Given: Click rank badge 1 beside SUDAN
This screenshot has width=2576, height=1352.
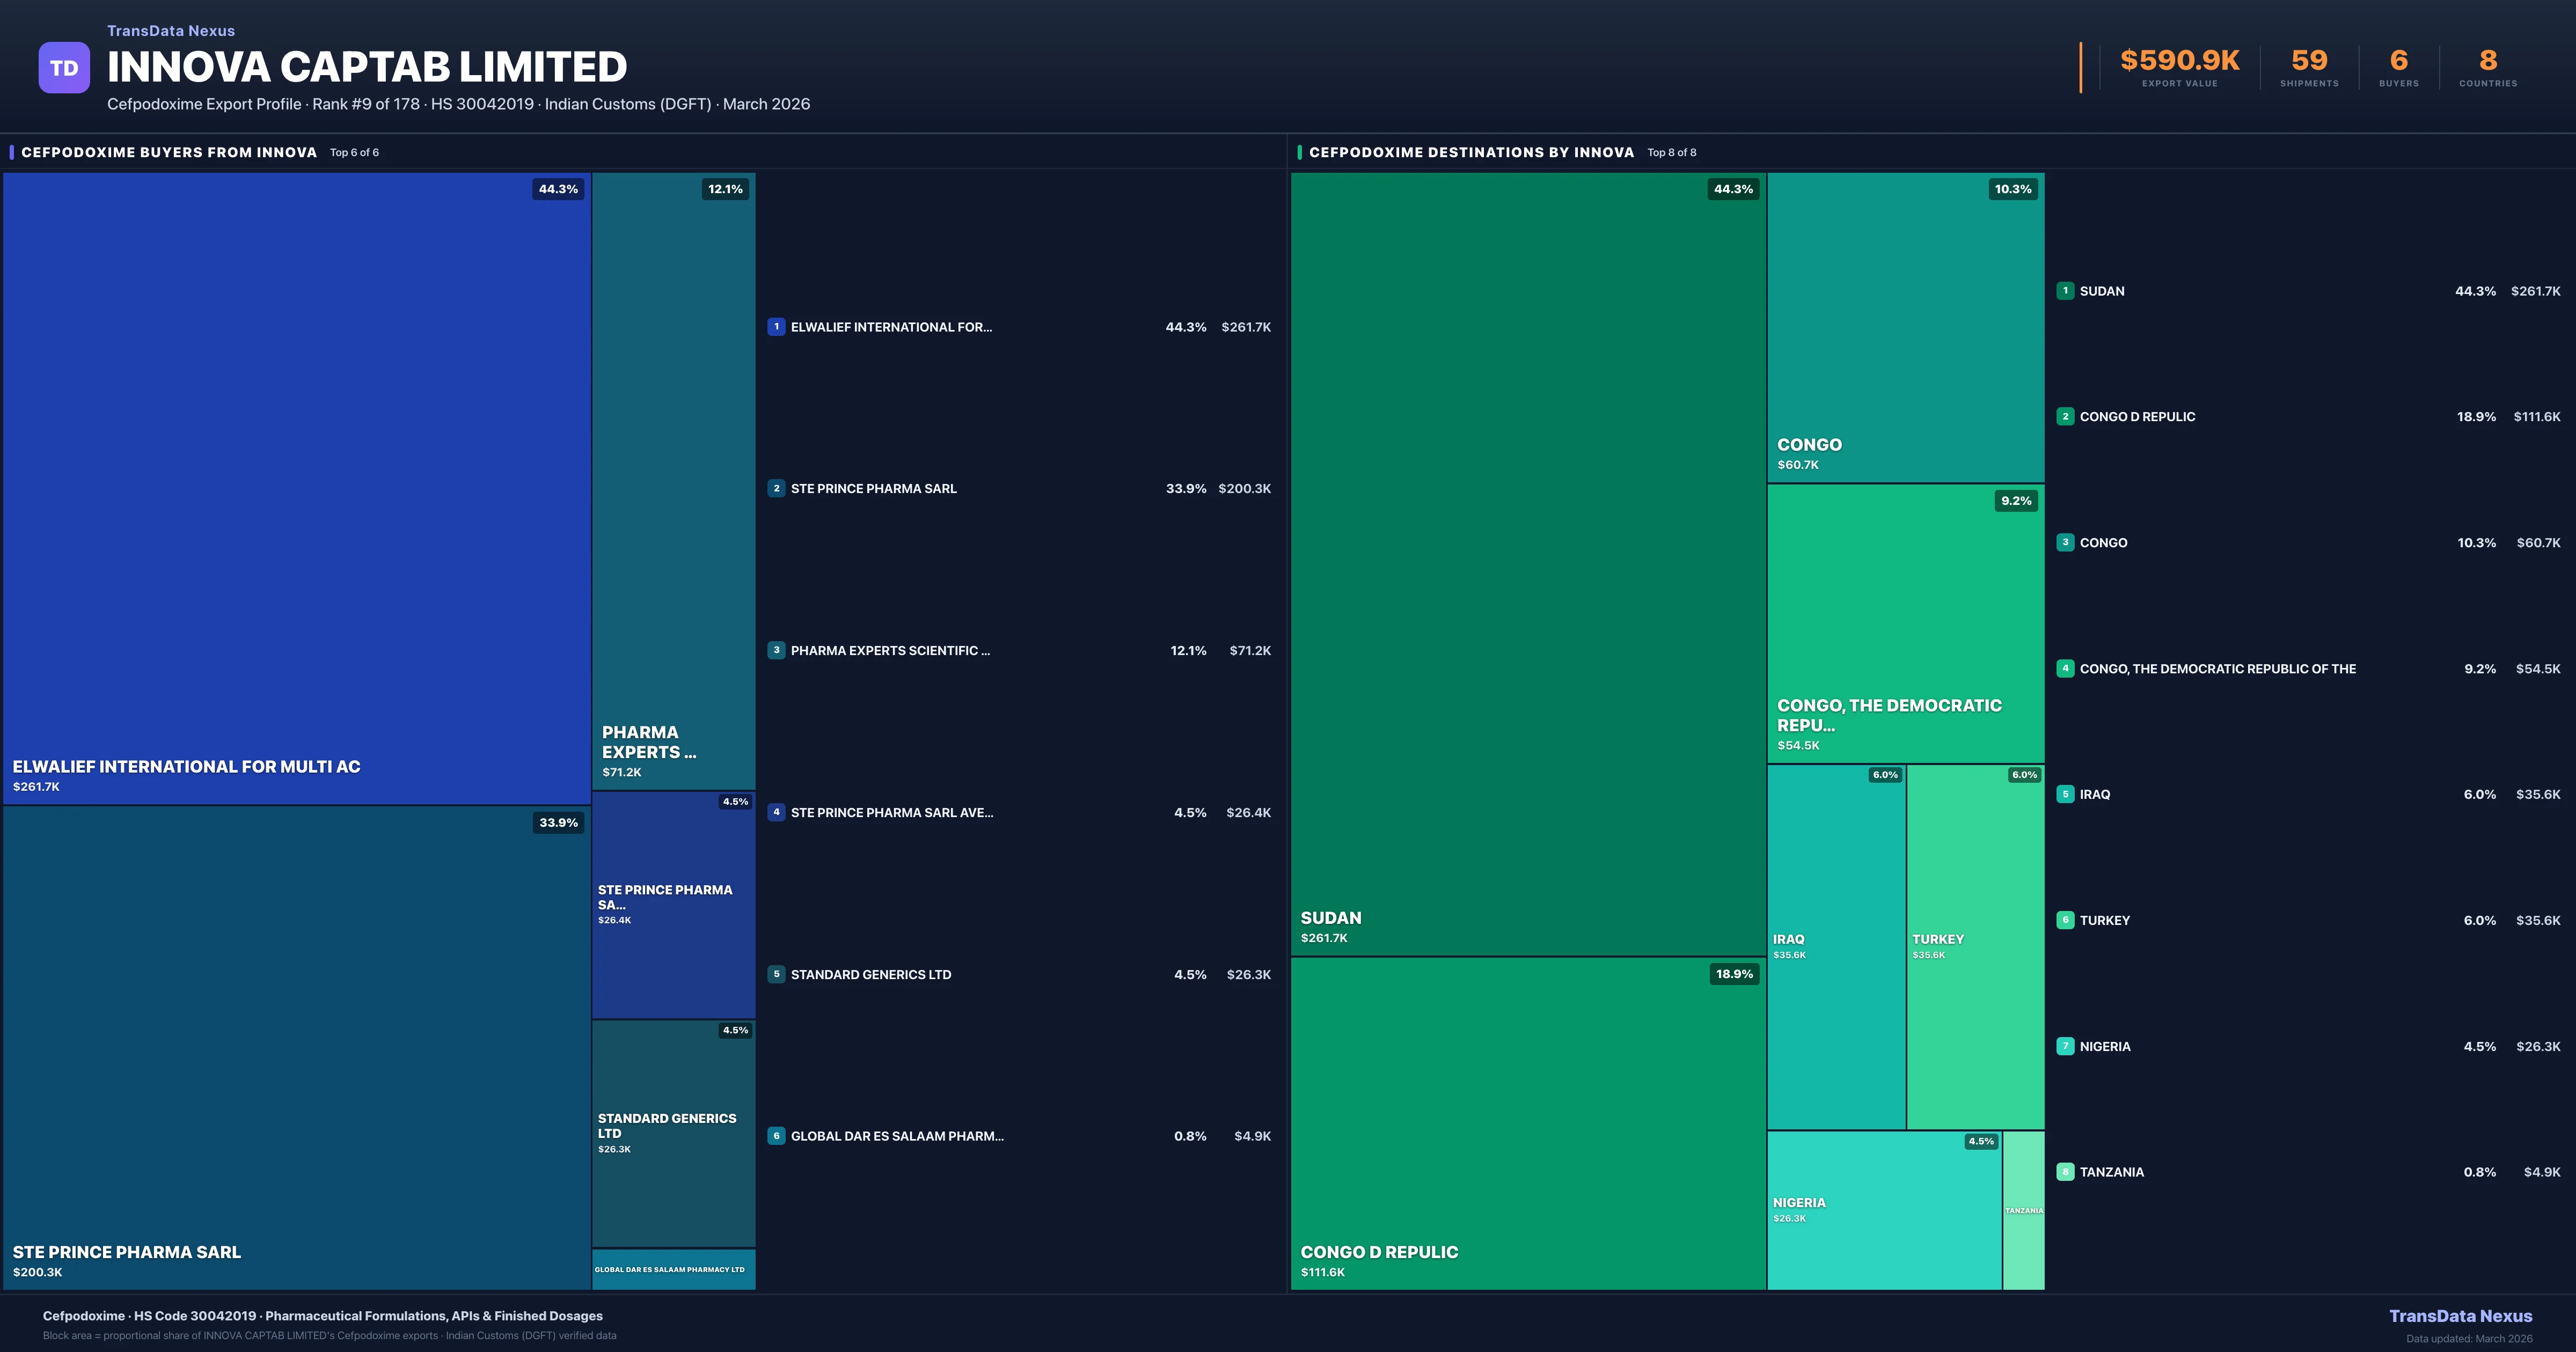Looking at the screenshot, I should point(2065,291).
